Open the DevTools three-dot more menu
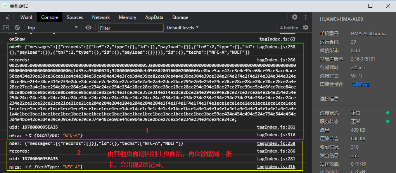Viewport: 396px width, 173px height. click(306, 17)
